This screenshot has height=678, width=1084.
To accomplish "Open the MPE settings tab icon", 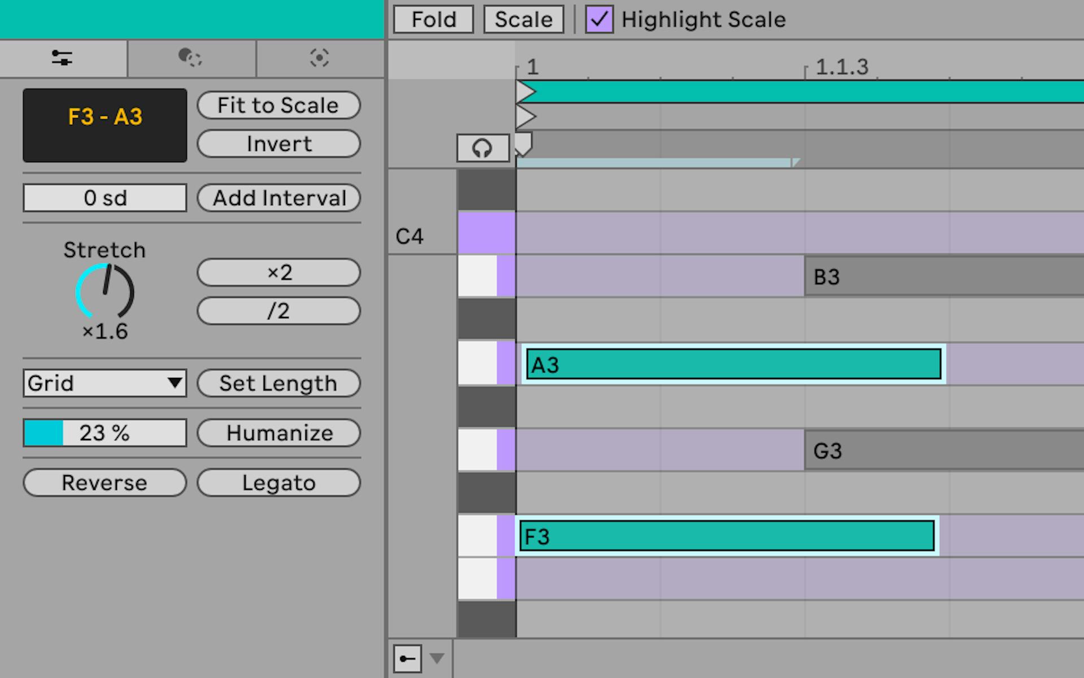I will pos(320,58).
